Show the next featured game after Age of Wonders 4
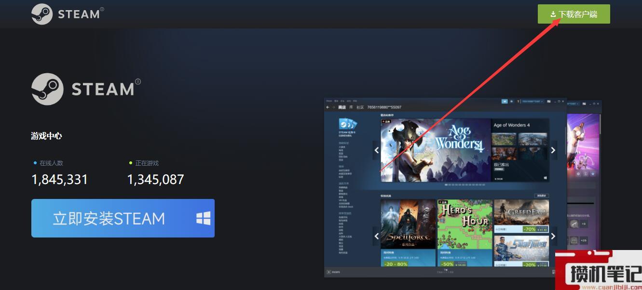Screen dimensions: 642x290 553,150
